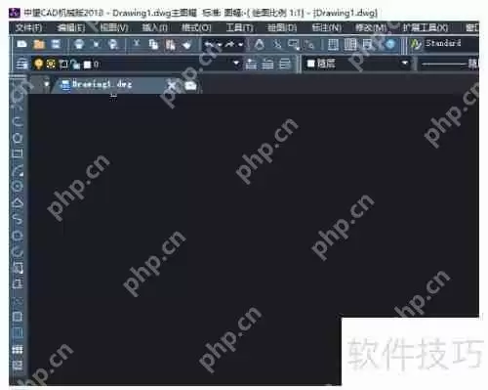Open the tab list arrow left of Drawing1.dwg
The image size is (488, 390).
click(x=47, y=84)
